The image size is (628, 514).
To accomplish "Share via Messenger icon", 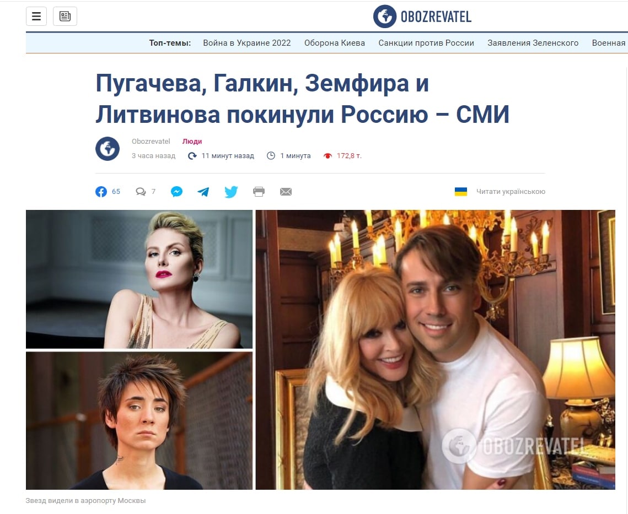I will click(176, 192).
